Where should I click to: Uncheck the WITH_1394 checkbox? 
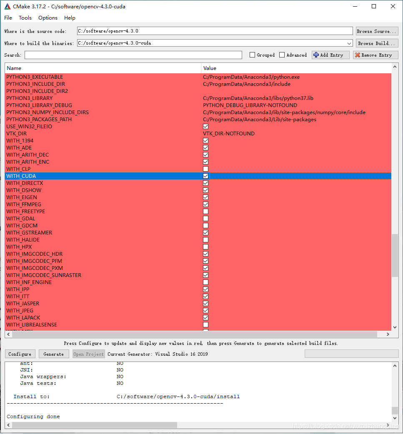click(205, 141)
